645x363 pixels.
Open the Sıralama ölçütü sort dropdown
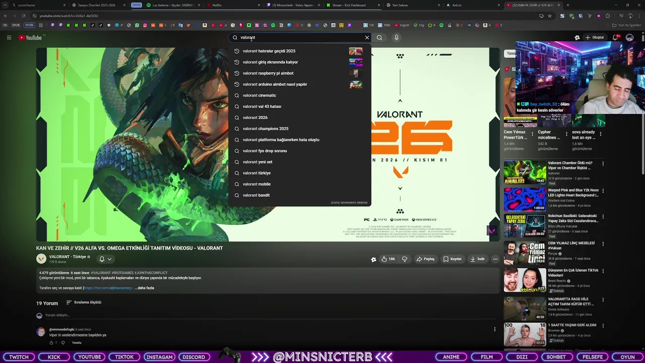point(84,302)
